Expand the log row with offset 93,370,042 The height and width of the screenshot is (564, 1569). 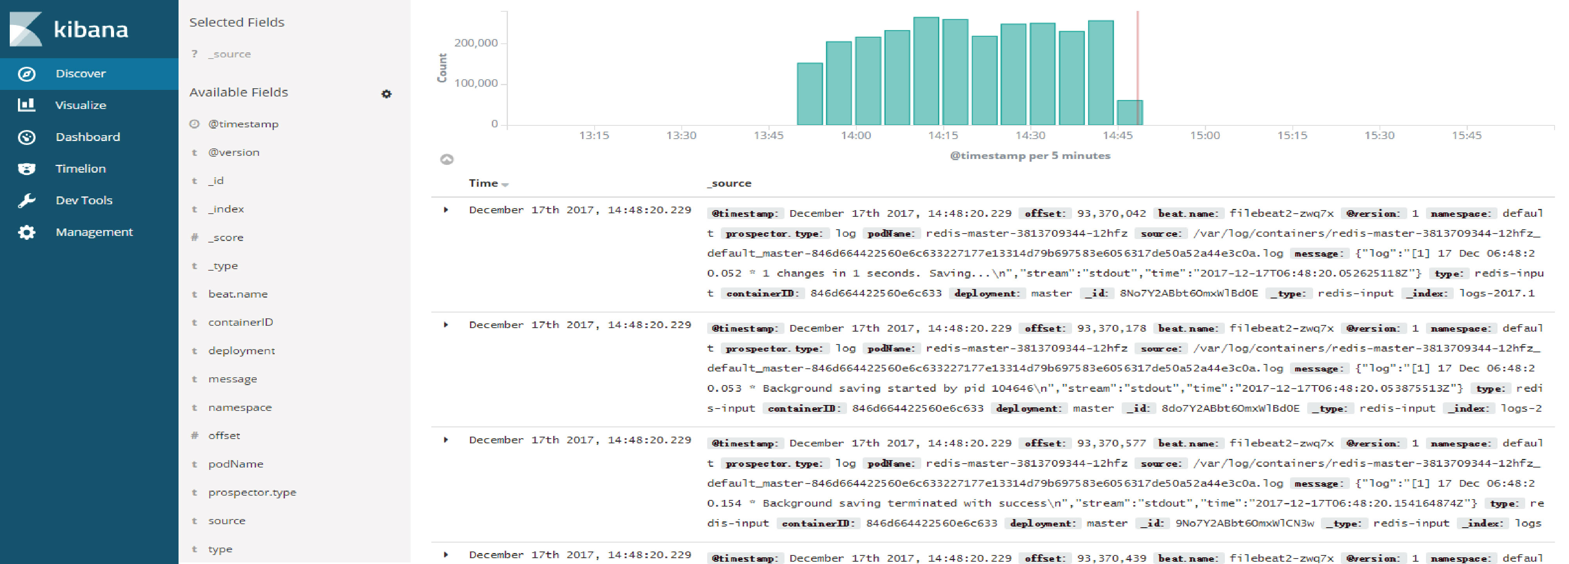[446, 210]
